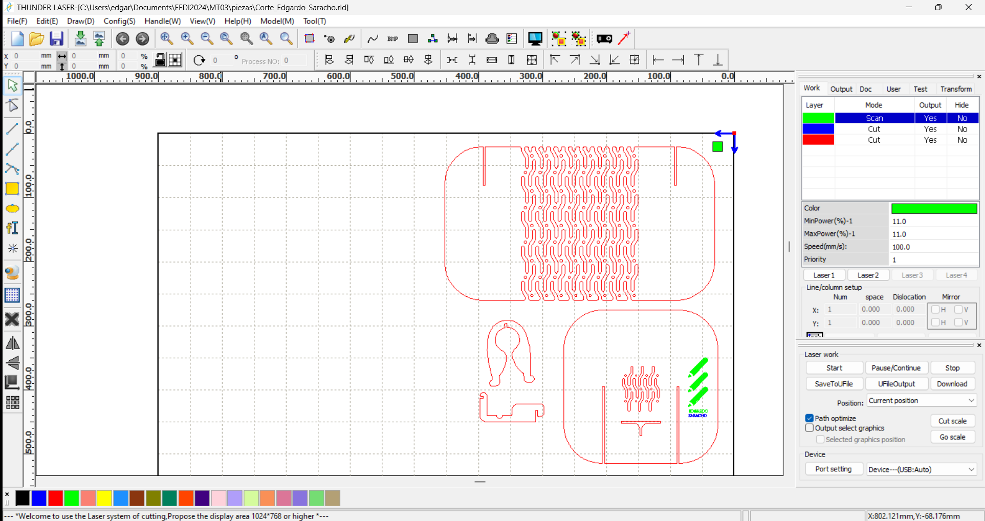Switch to the Output tab

pos(841,89)
